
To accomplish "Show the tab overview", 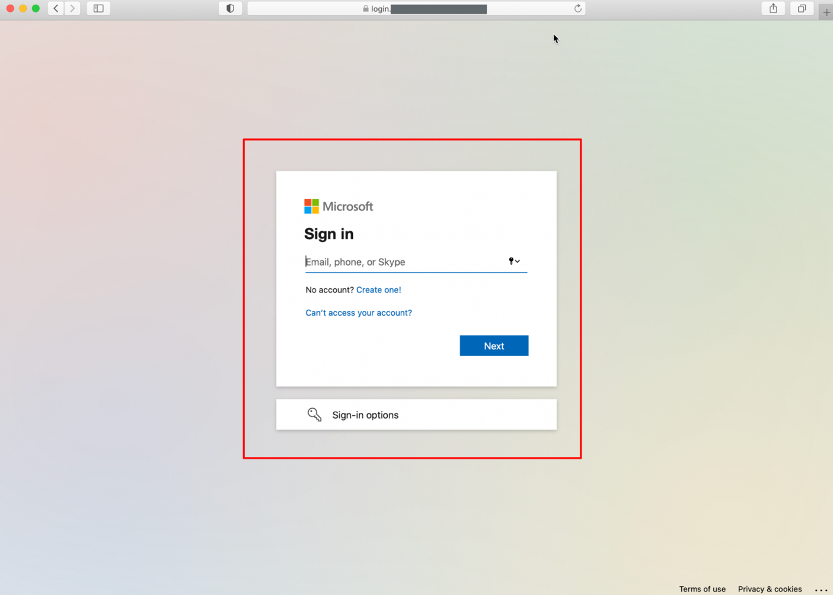I will [x=802, y=8].
